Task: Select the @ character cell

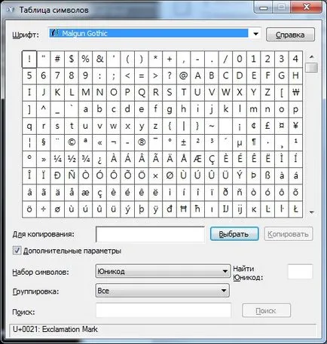Action: (183, 76)
